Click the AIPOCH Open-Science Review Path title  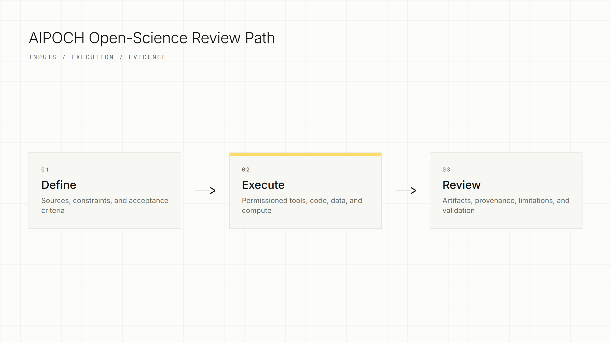tap(152, 38)
